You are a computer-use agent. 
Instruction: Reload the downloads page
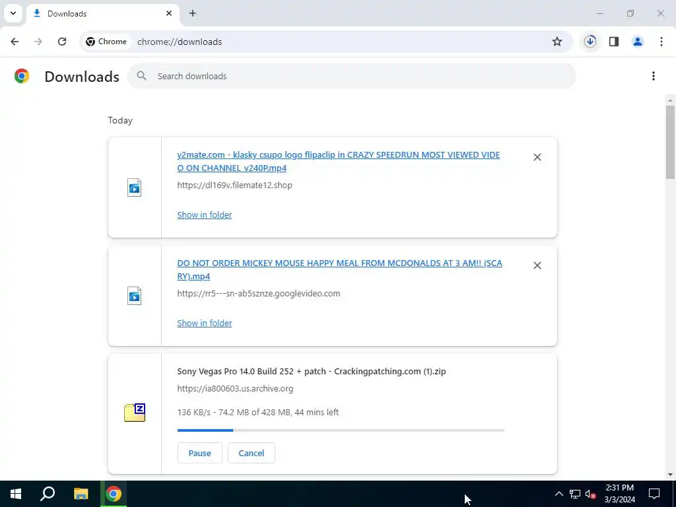[62, 42]
